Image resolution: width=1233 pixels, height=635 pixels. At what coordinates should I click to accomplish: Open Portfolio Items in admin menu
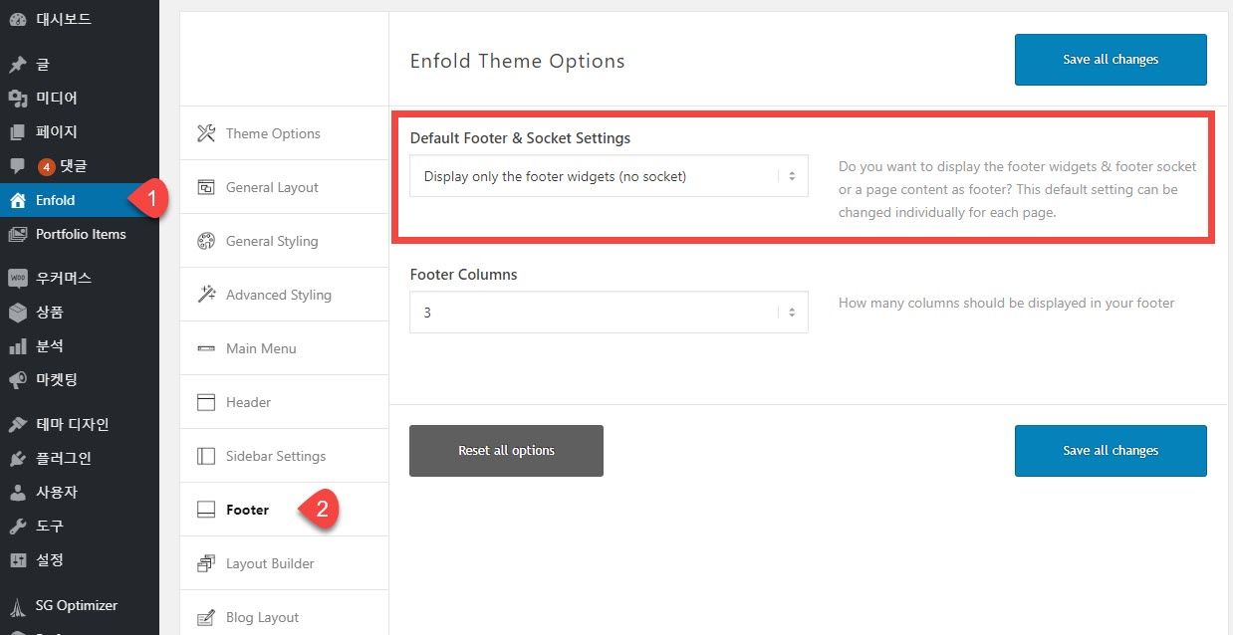click(80, 234)
